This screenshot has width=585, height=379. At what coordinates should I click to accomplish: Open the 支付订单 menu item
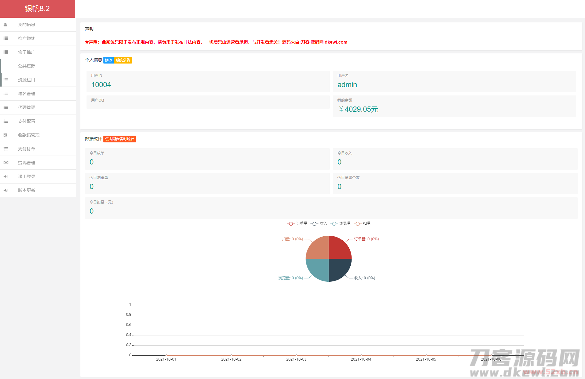point(27,149)
